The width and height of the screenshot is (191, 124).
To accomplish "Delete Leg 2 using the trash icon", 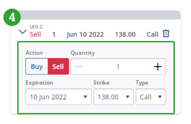I will pyautogui.click(x=166, y=33).
